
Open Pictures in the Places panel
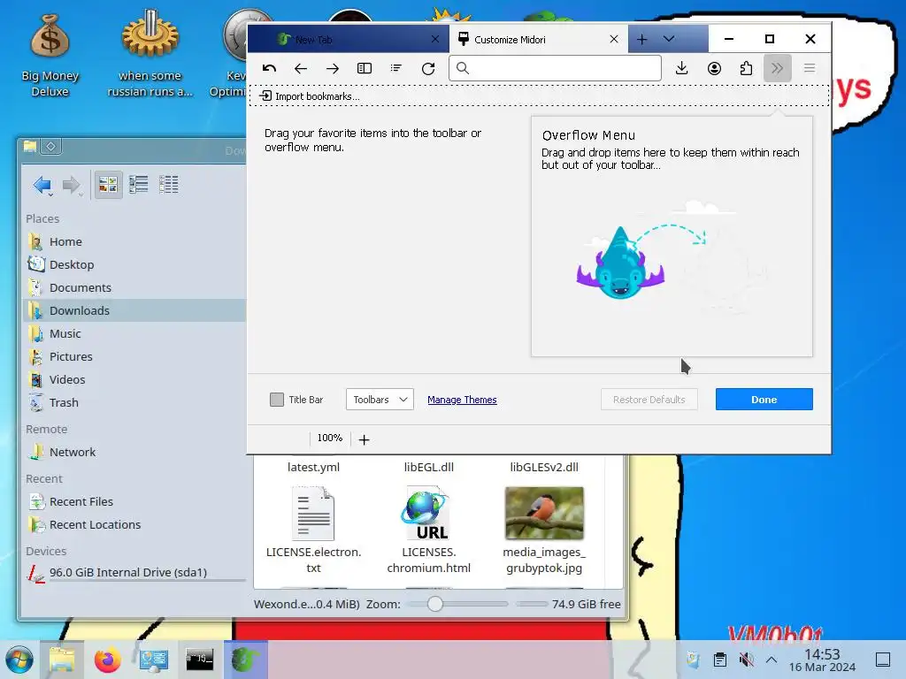(134, 357)
